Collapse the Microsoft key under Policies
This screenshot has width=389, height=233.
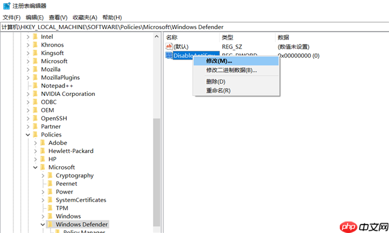[x=35, y=167]
